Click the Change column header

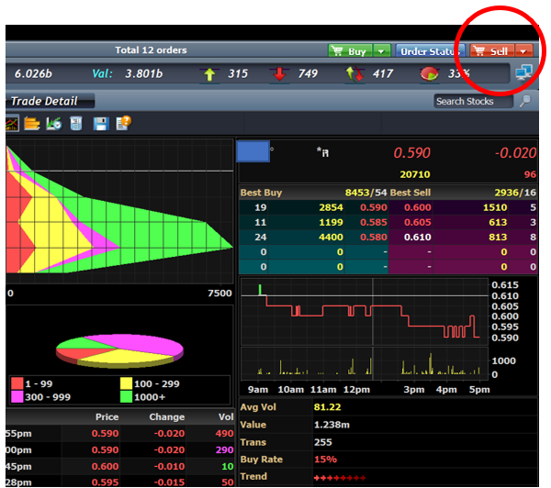(x=166, y=416)
